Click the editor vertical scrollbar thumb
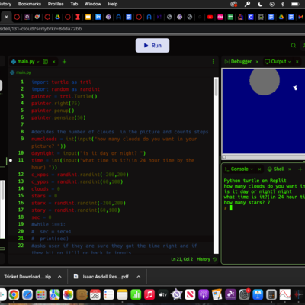 (216, 87)
